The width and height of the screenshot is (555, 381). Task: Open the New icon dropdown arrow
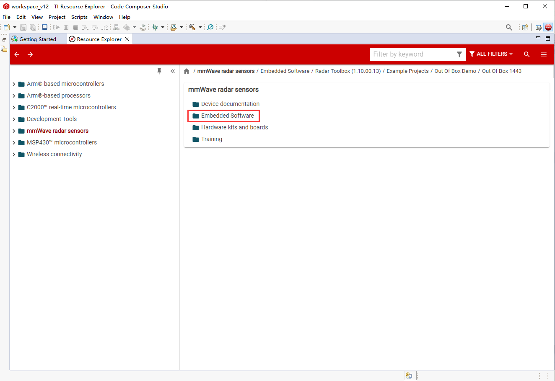(x=15, y=27)
